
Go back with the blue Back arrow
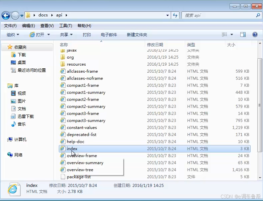(x=6, y=15)
